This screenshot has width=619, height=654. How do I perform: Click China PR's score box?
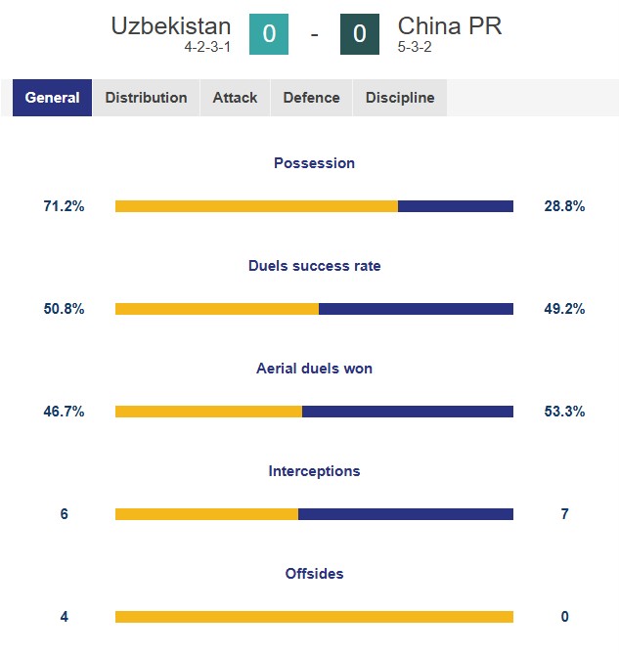pyautogui.click(x=360, y=35)
